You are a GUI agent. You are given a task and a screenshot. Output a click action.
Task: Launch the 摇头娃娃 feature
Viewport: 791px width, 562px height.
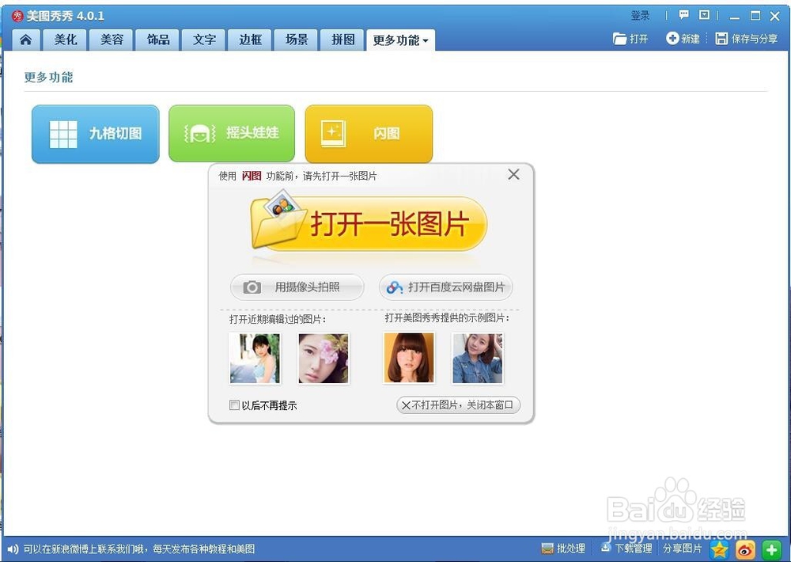coord(232,134)
